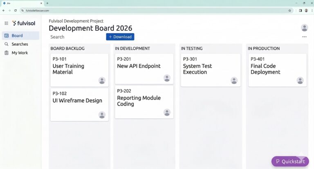Open Searches from the sidebar
The height and width of the screenshot is (169, 314).
click(x=20, y=44)
